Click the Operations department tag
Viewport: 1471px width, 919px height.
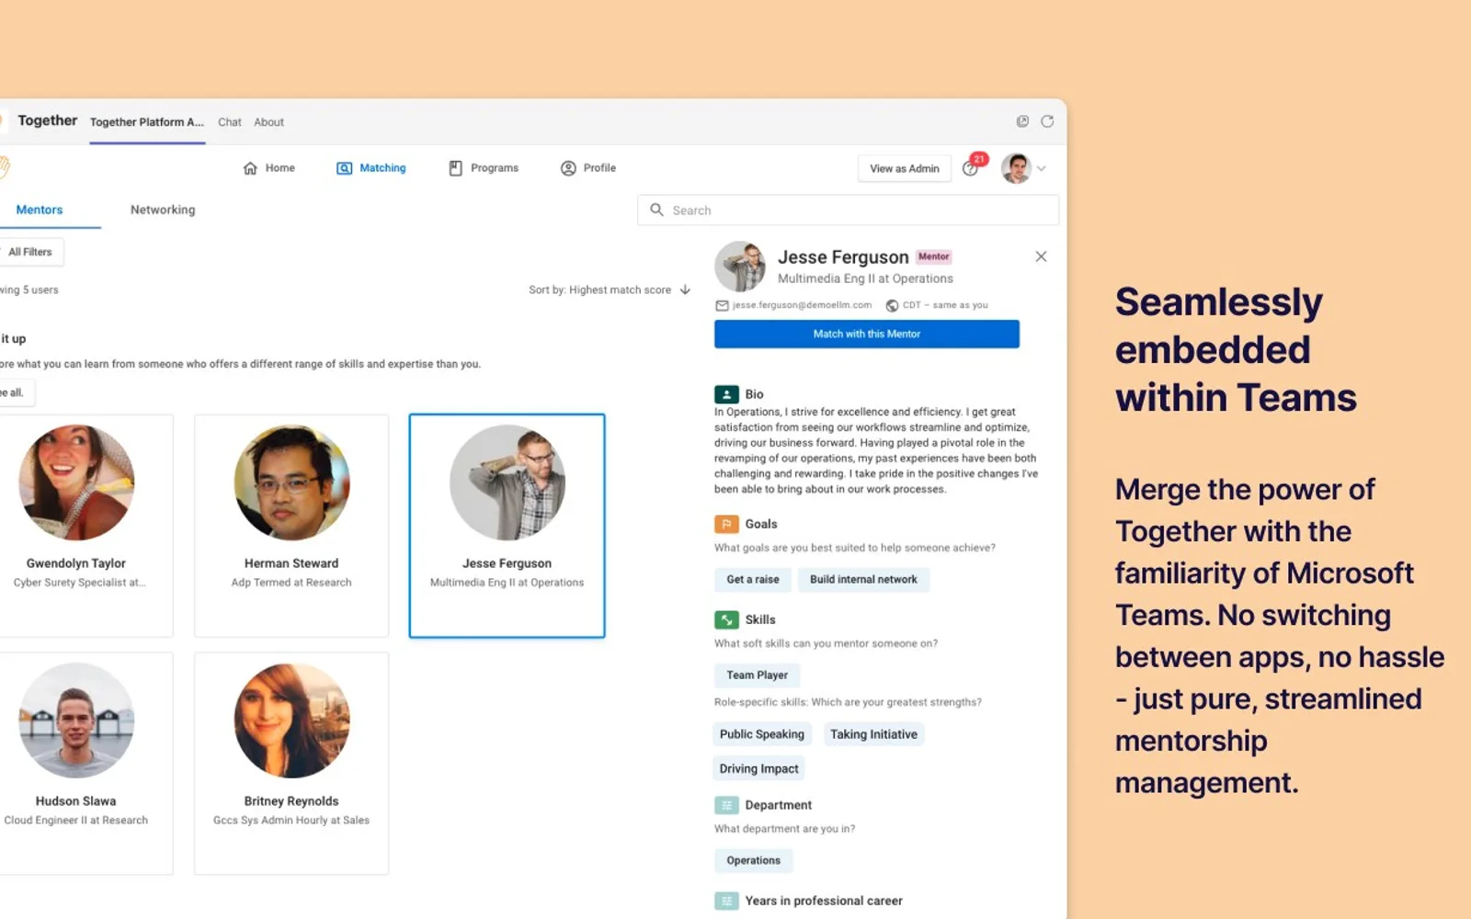point(754,861)
